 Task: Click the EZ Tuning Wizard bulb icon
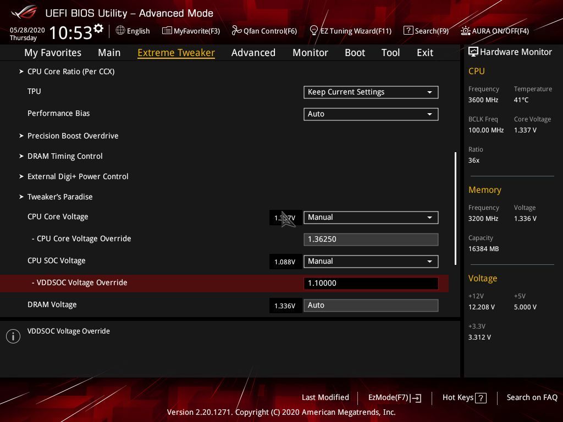click(313, 31)
